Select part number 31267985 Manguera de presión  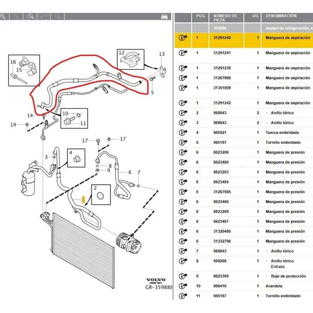click(222, 192)
